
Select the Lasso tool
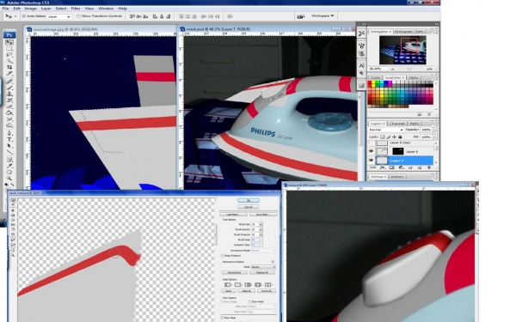click(9, 55)
